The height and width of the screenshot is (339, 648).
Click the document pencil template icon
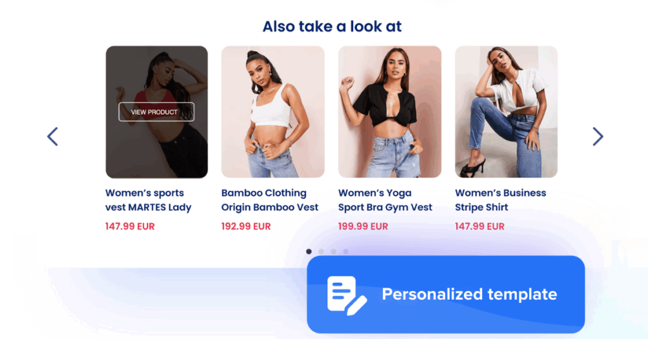pyautogui.click(x=347, y=295)
